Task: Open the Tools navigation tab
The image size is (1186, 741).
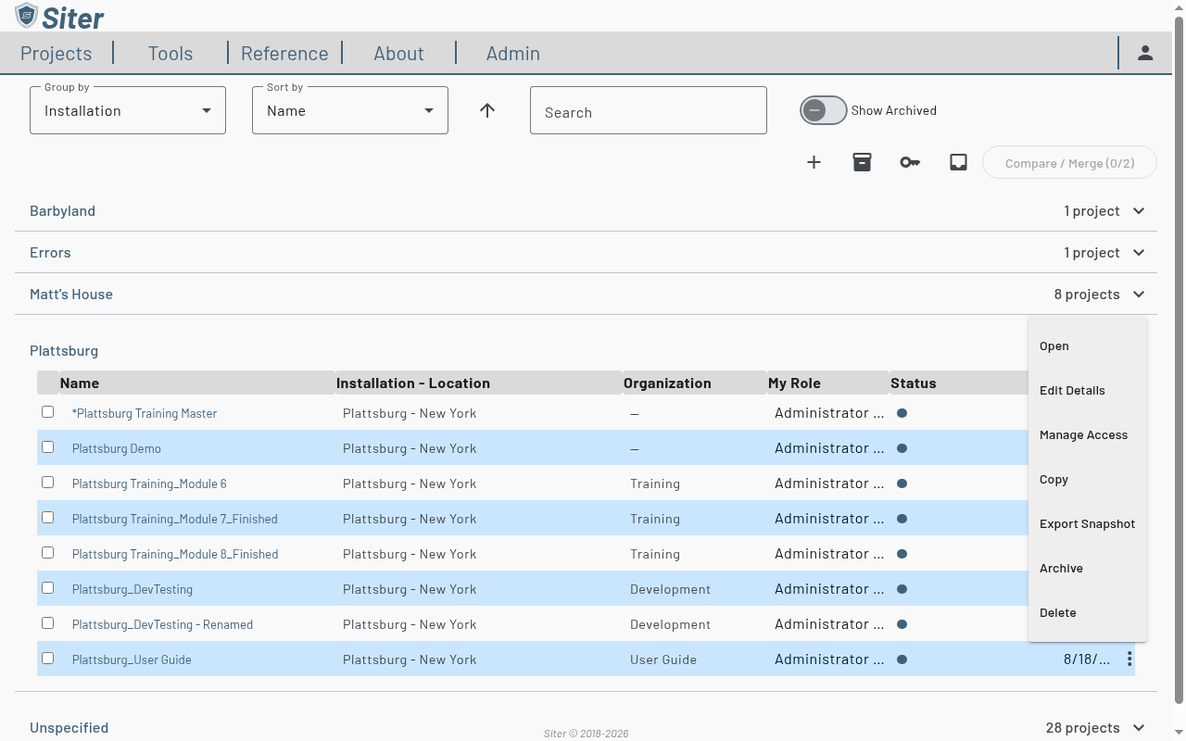Action: [170, 53]
